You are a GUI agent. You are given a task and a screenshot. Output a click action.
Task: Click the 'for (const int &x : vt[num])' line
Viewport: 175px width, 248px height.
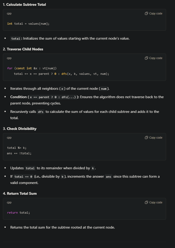[x=32, y=68]
